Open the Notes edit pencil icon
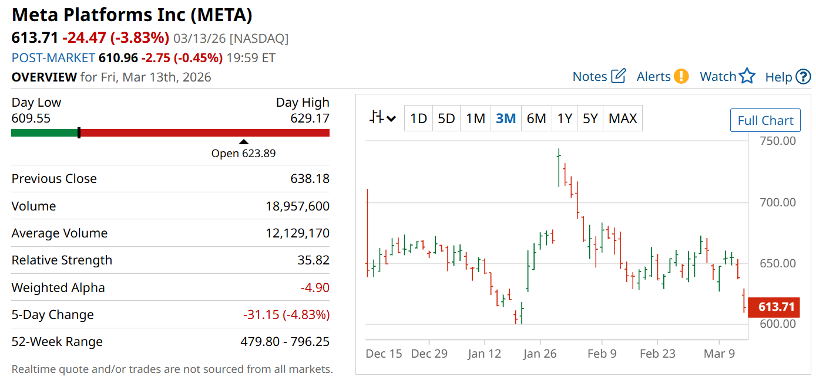Screen dimensions: 816x377 [x=619, y=76]
